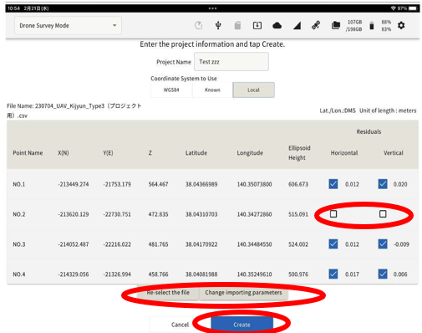Tap the NO.2 point name cell
422x333 pixels.
(x=19, y=214)
